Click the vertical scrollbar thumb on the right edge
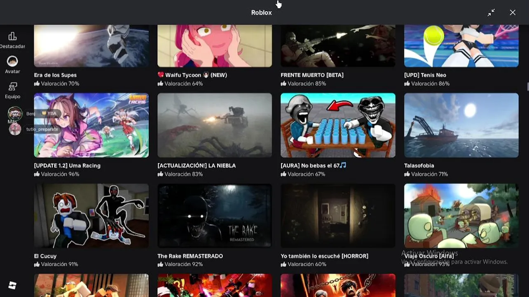This screenshot has width=529, height=297. [x=527, y=87]
